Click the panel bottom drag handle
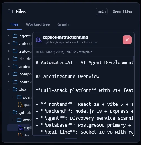 point(71,139)
